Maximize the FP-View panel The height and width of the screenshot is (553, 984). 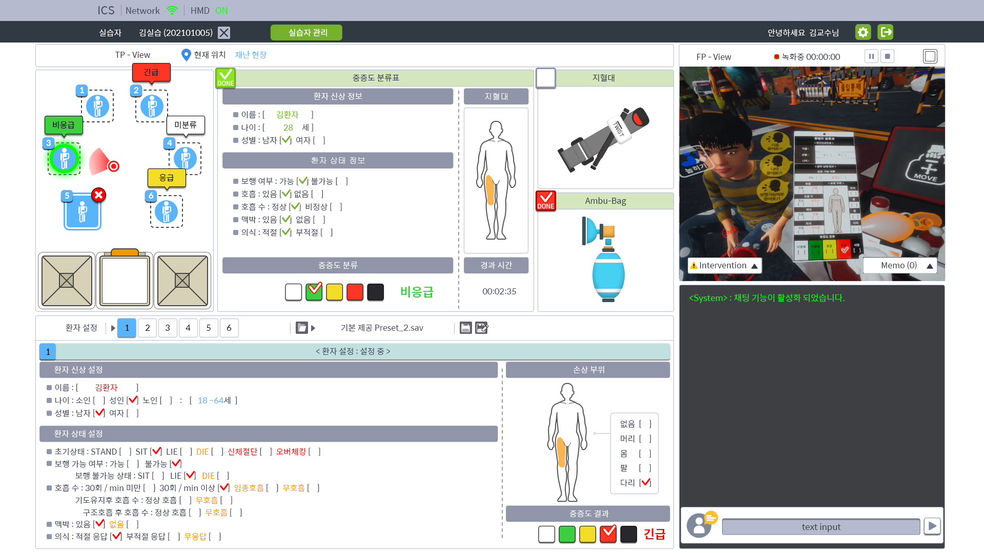pos(930,56)
